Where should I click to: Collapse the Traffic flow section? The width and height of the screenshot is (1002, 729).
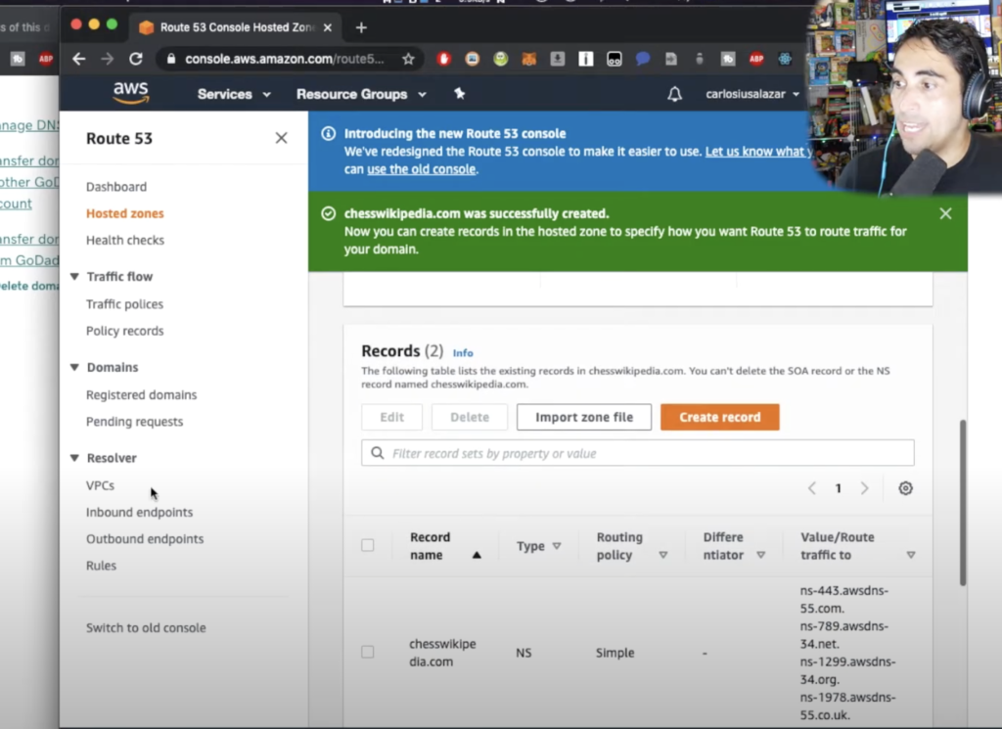pos(74,277)
